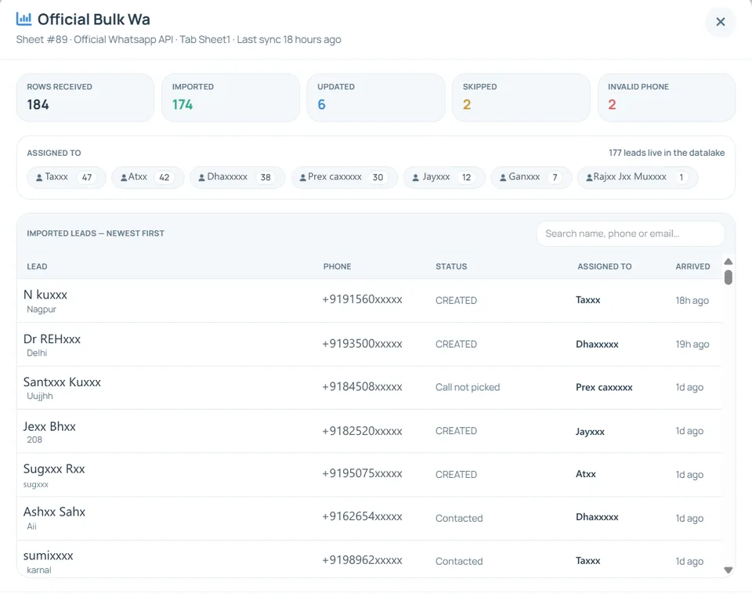Click person icon in Ganxxx chip

tap(503, 177)
